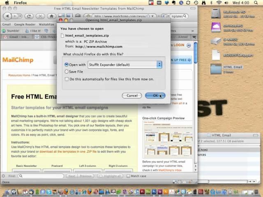Open Illustrator from the Dock
Viewport: 263px width, 197px height.
166,192
